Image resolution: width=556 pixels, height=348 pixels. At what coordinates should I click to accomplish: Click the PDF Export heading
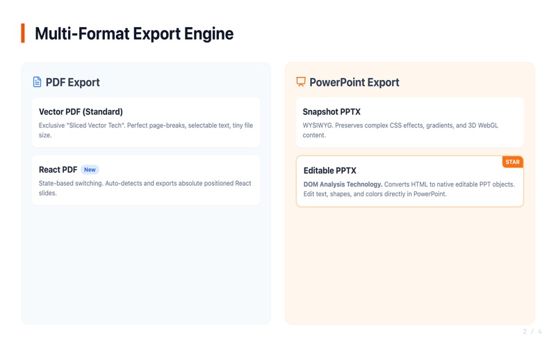click(73, 82)
